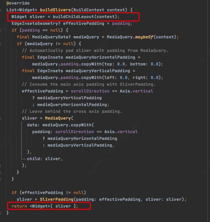This screenshot has width=210, height=222.
Task: Click 'if (effectivePadding != null)' condition
Action: tap(49, 193)
